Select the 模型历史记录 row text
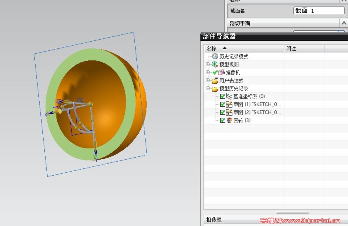 click(234, 88)
